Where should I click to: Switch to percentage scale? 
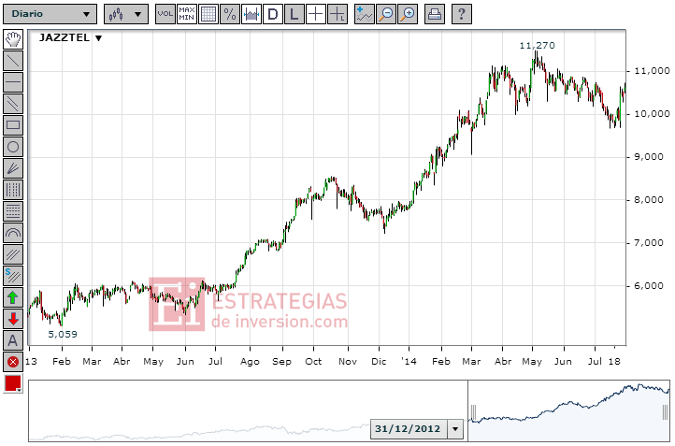[230, 14]
